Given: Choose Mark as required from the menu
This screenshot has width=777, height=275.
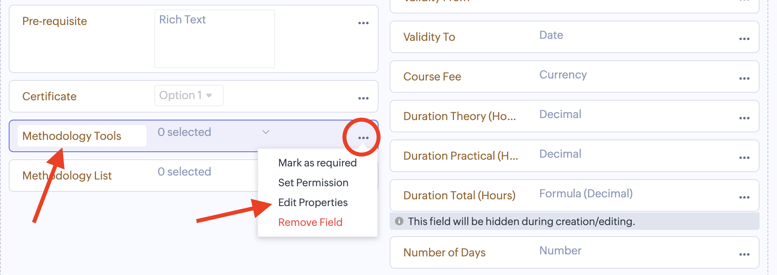Looking at the screenshot, I should [x=317, y=163].
